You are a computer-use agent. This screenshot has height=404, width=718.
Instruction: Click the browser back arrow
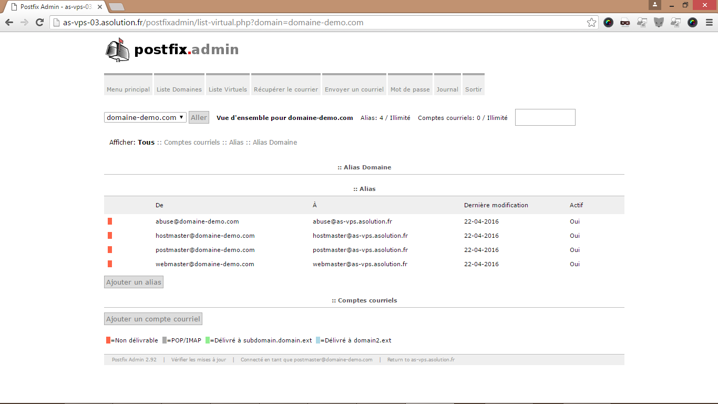tap(9, 23)
